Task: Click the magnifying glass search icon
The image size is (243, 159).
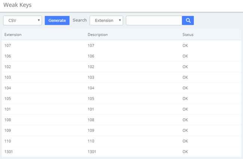Action: pyautogui.click(x=188, y=21)
